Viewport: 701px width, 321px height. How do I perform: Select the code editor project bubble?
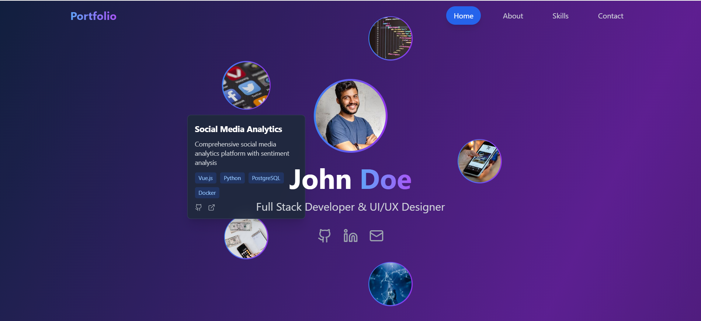click(x=390, y=38)
